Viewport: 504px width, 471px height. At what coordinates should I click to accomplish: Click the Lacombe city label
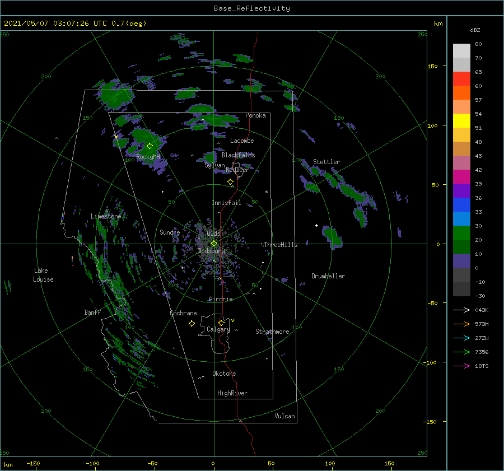click(x=242, y=141)
